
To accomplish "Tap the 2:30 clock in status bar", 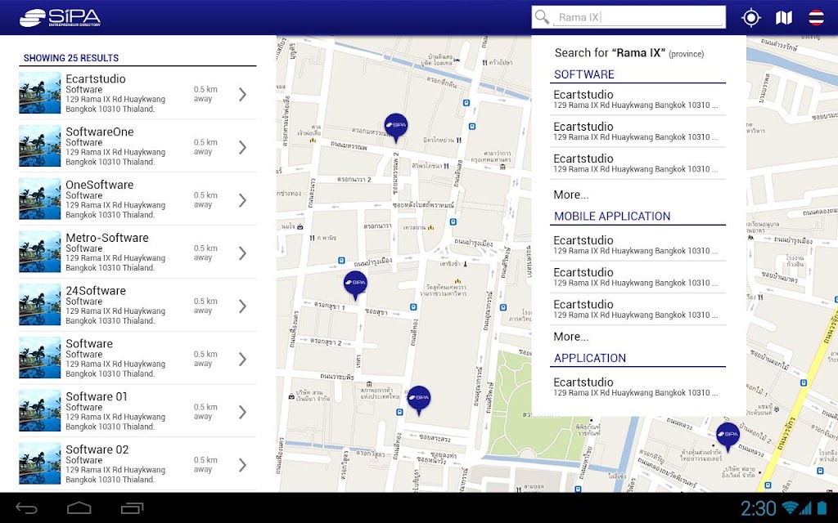I will tap(759, 508).
